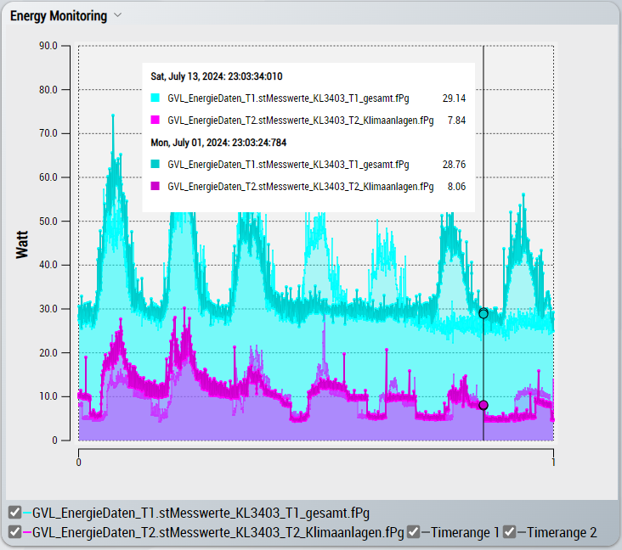Viewport: 622px width, 550px height.
Task: Toggle the Timerange 2 checkbox
Action: tap(510, 533)
